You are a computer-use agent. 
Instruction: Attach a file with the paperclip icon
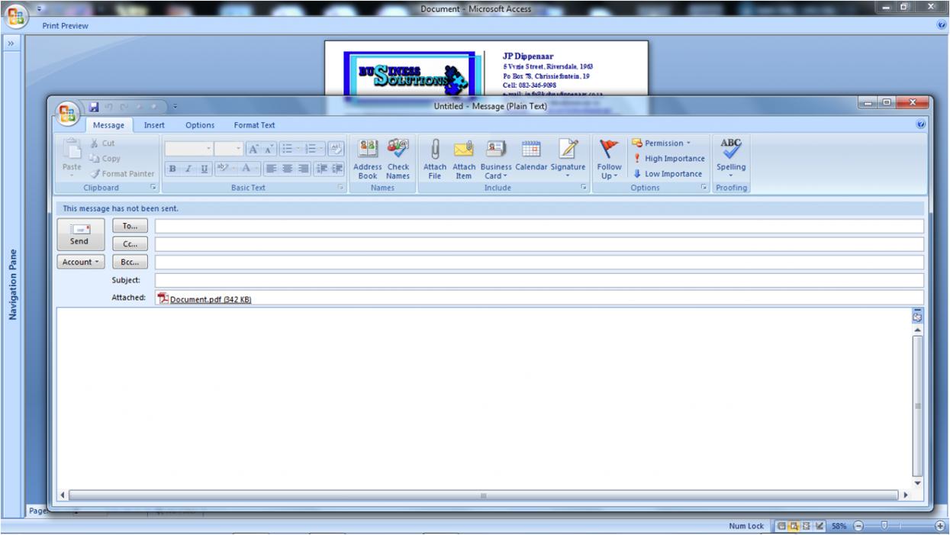[435, 160]
